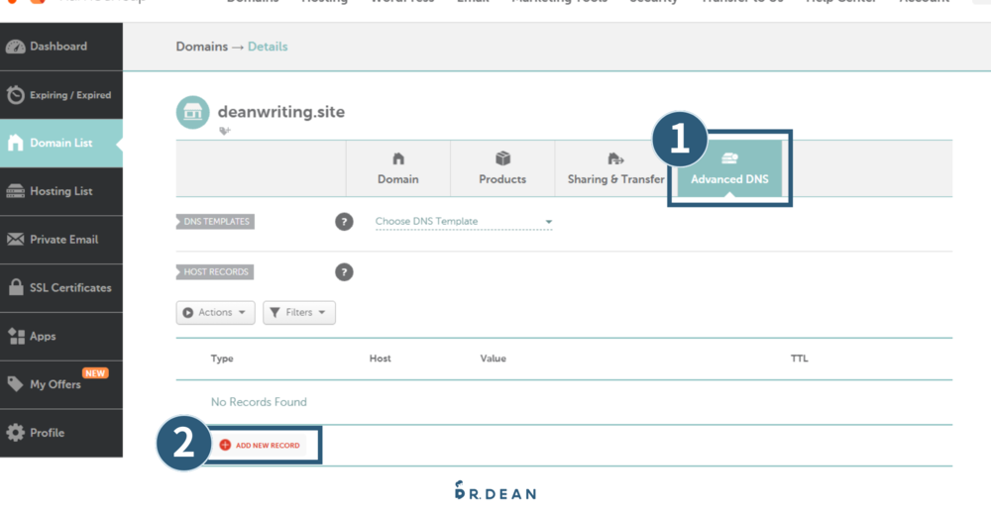Switch to the Advanced DNS tab
991x516 pixels.
coord(729,168)
